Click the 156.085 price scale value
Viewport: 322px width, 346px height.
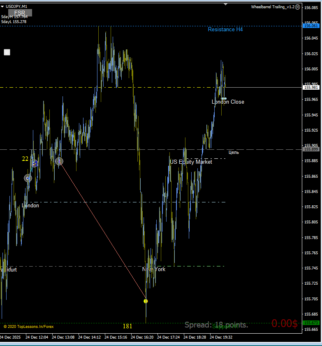(311, 8)
